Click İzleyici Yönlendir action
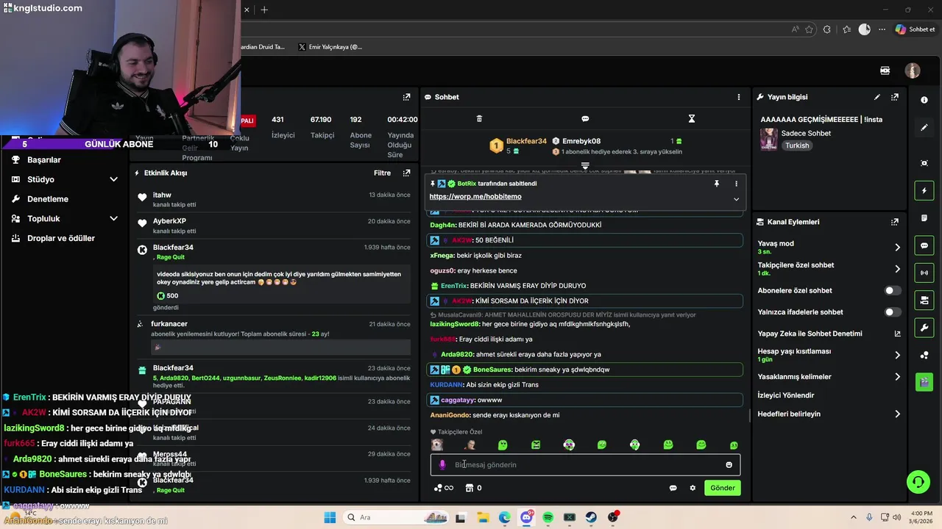This screenshot has height=529, width=942. [x=786, y=395]
